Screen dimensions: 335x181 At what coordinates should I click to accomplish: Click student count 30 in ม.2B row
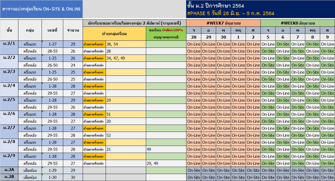[x=73, y=177]
